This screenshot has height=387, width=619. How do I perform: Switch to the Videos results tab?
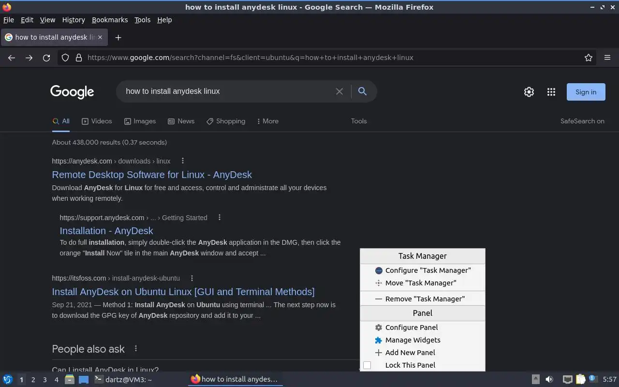(97, 121)
